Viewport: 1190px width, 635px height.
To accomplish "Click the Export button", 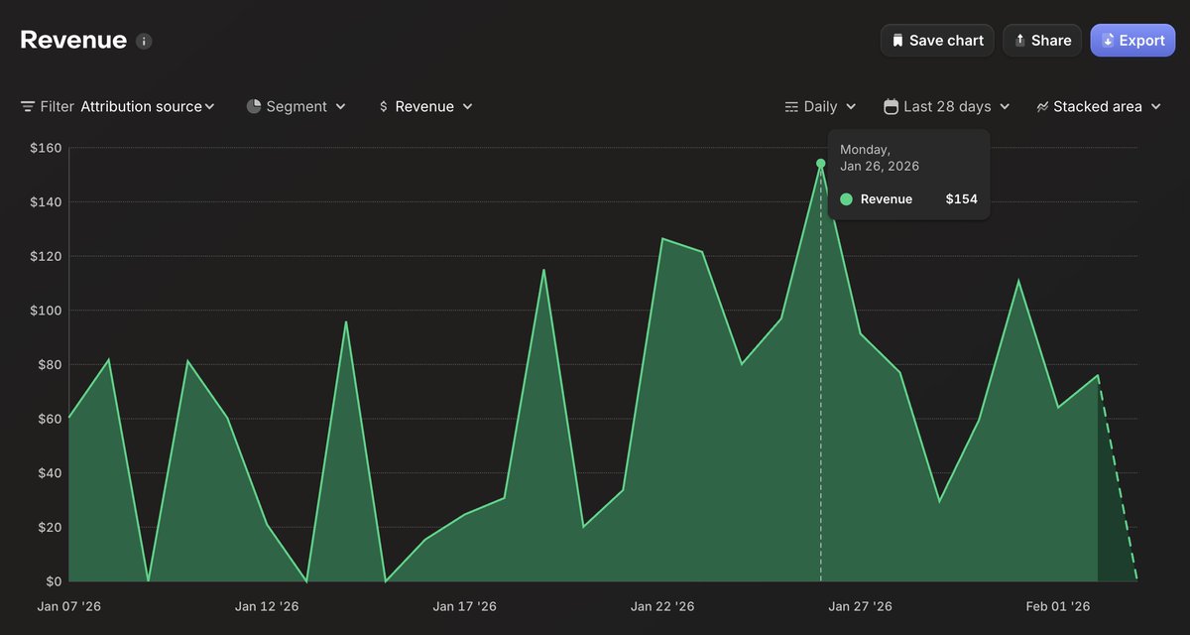I will tap(1132, 41).
